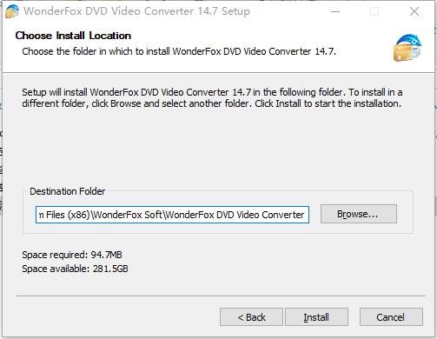437x339 pixels.
Task: Click the separator line above bottom buttons
Action: (221, 296)
